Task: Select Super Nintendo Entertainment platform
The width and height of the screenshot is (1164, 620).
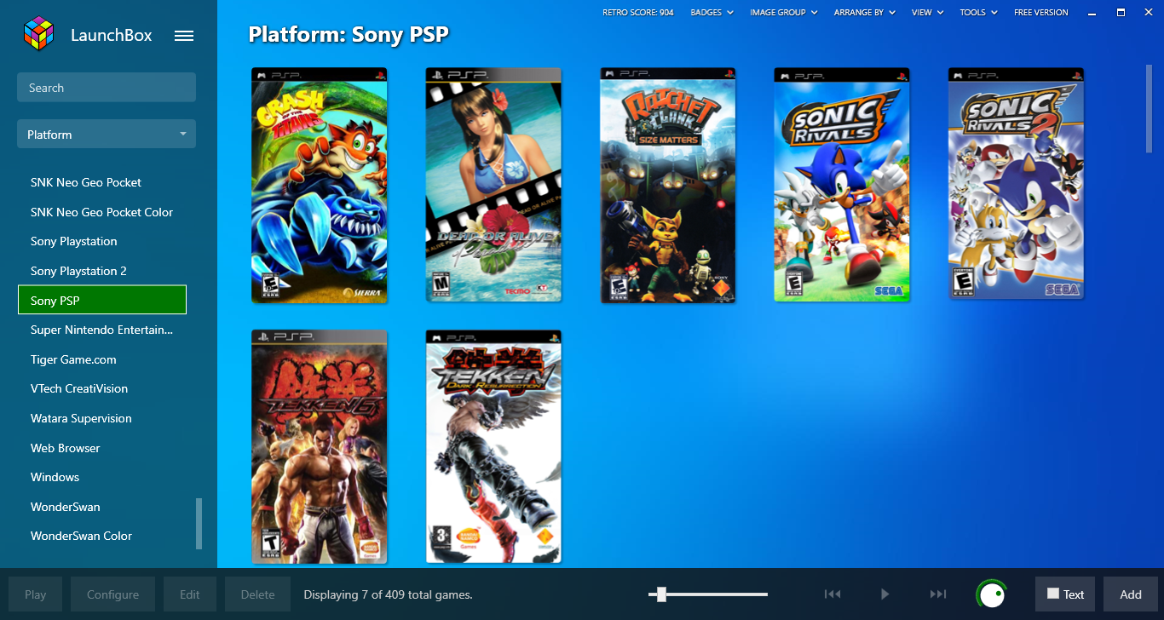Action: pos(102,330)
